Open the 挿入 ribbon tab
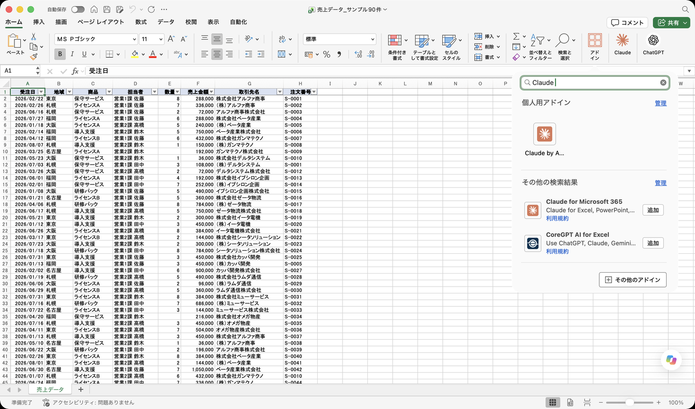Viewport: 695px width, 409px height. [39, 22]
